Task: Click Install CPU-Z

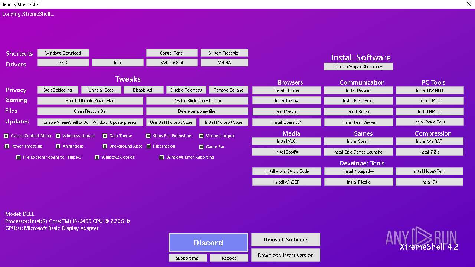Action: pyautogui.click(x=430, y=101)
